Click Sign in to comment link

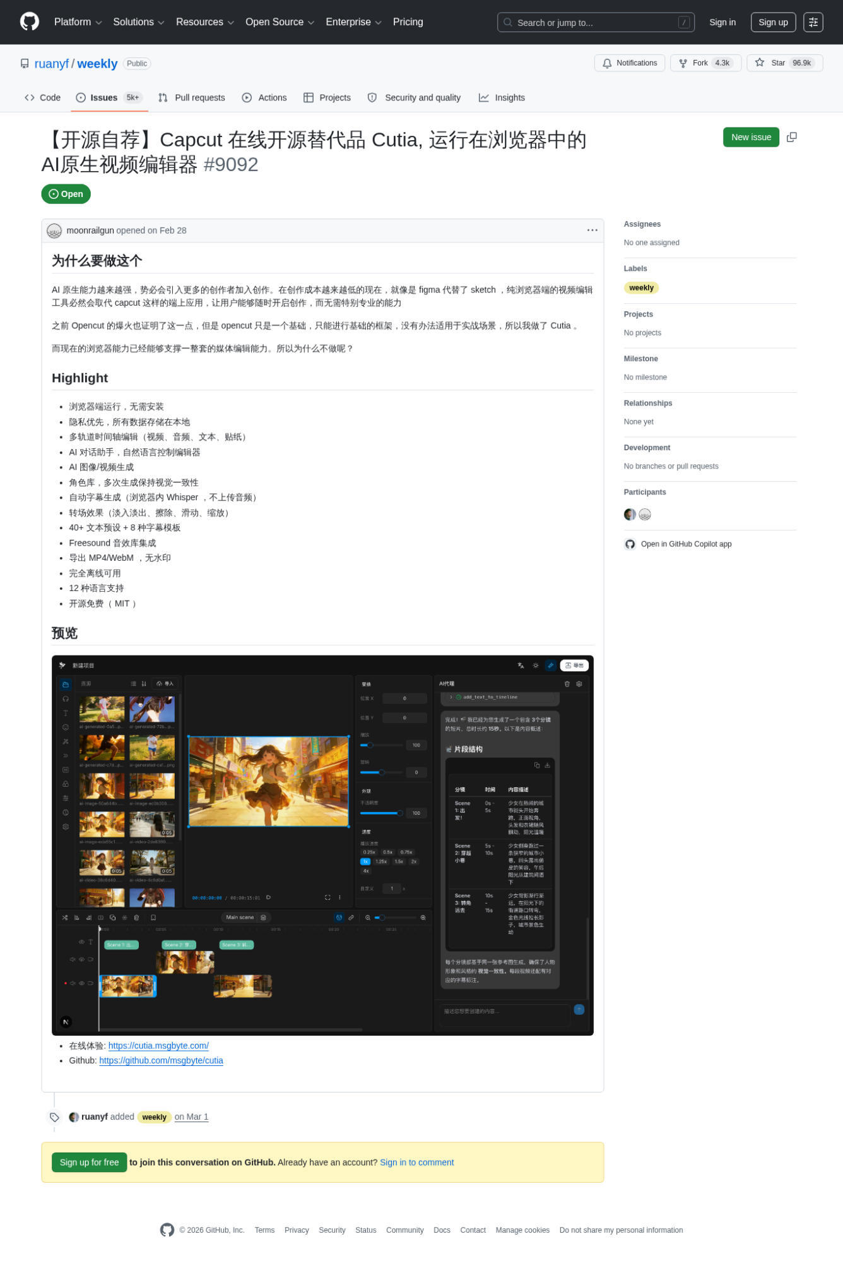click(416, 1163)
